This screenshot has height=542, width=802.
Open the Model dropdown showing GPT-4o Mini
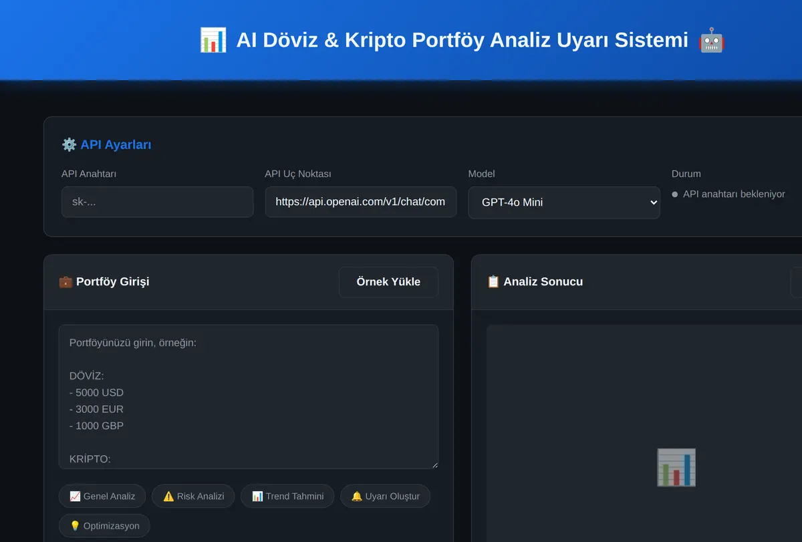pos(564,202)
